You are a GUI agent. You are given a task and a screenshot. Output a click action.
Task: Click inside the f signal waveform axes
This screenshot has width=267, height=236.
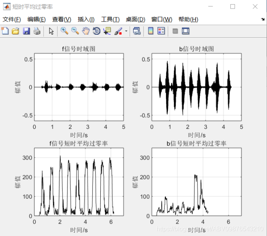(x=79, y=87)
